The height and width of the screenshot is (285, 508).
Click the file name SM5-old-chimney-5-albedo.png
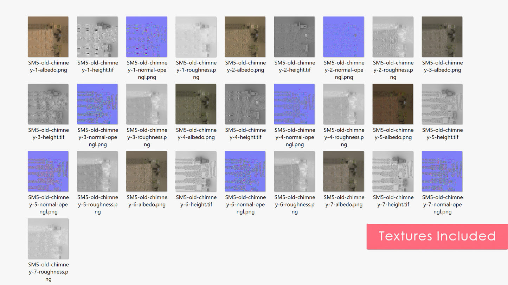pyautogui.click(x=393, y=134)
